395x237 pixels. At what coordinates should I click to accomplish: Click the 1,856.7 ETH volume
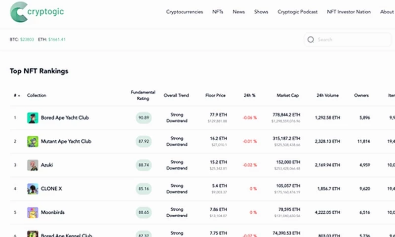pyautogui.click(x=329, y=189)
